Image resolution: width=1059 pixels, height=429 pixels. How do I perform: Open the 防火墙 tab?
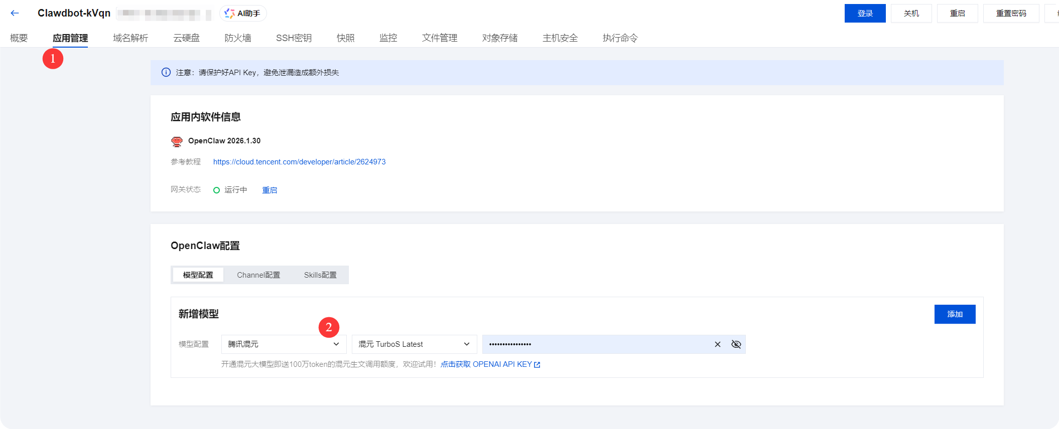point(238,38)
